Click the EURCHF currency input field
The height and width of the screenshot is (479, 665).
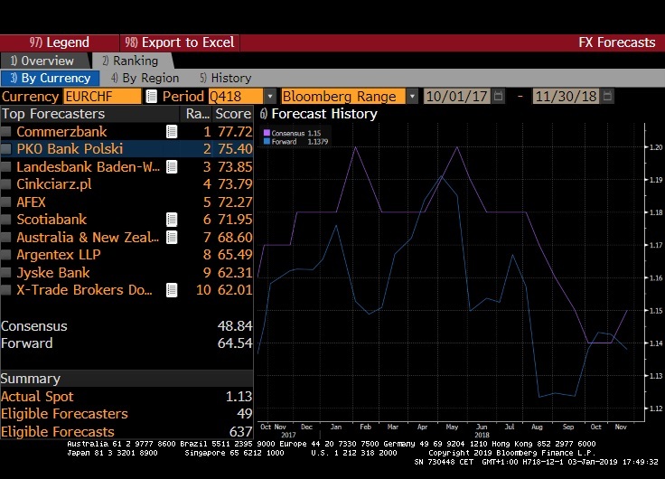pos(101,97)
